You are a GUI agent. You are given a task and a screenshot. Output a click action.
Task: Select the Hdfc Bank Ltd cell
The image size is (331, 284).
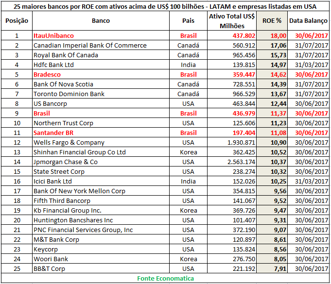53,65
